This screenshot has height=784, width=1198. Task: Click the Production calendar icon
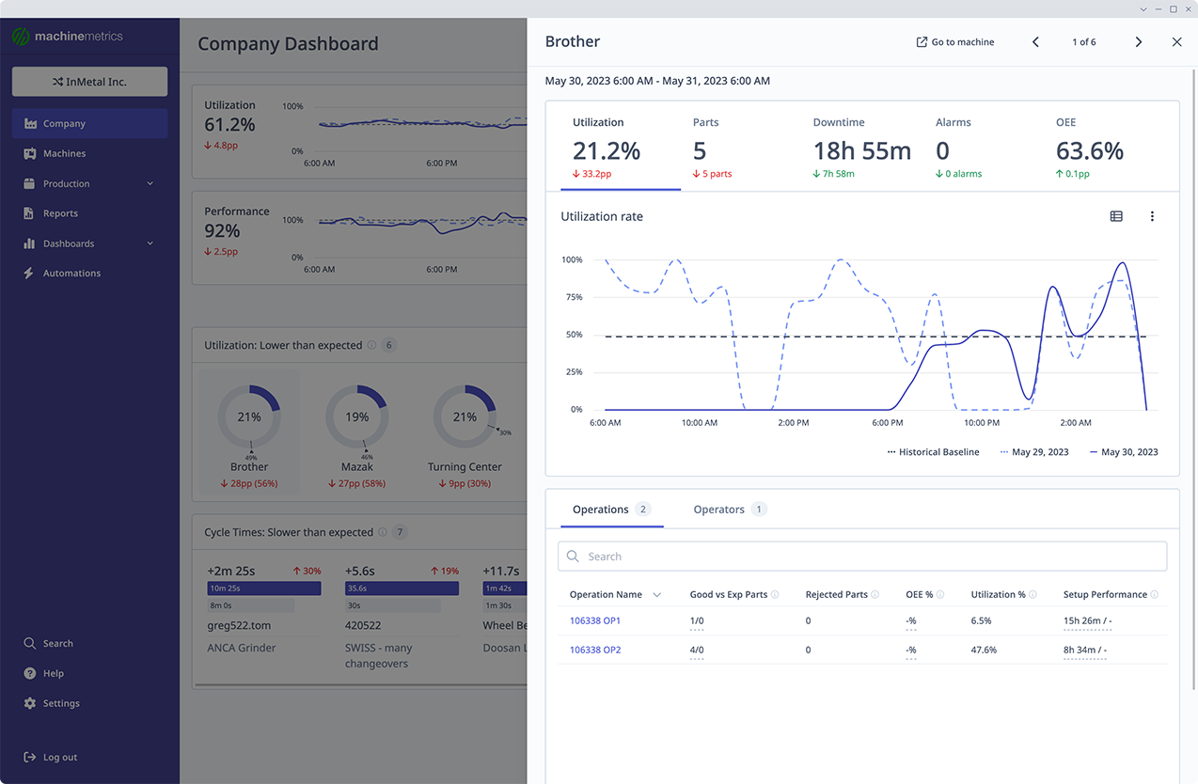click(x=29, y=183)
